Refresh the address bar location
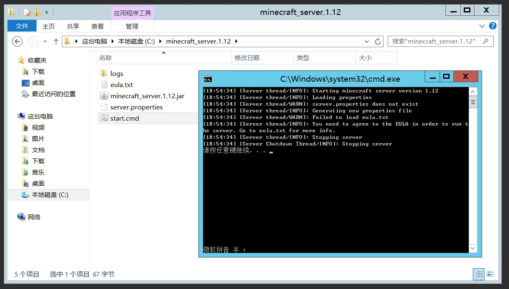The height and width of the screenshot is (289, 509). coord(378,41)
